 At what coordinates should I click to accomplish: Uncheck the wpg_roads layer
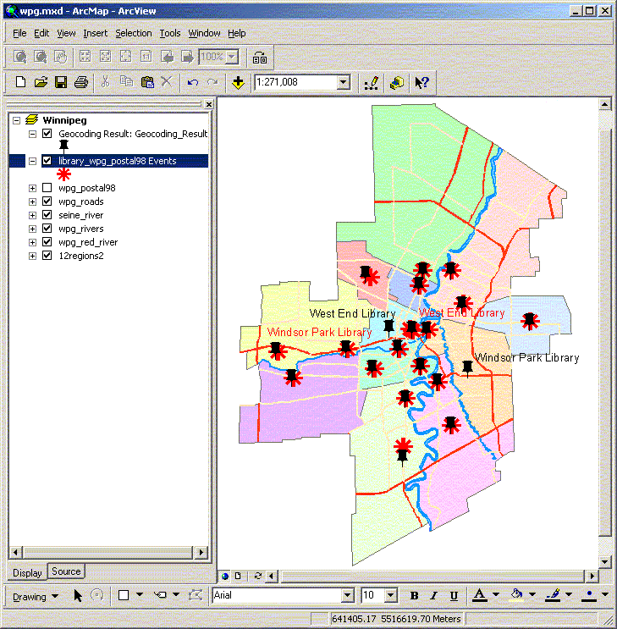coord(47,201)
